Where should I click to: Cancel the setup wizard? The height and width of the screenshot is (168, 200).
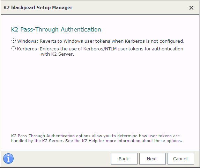point(181,159)
